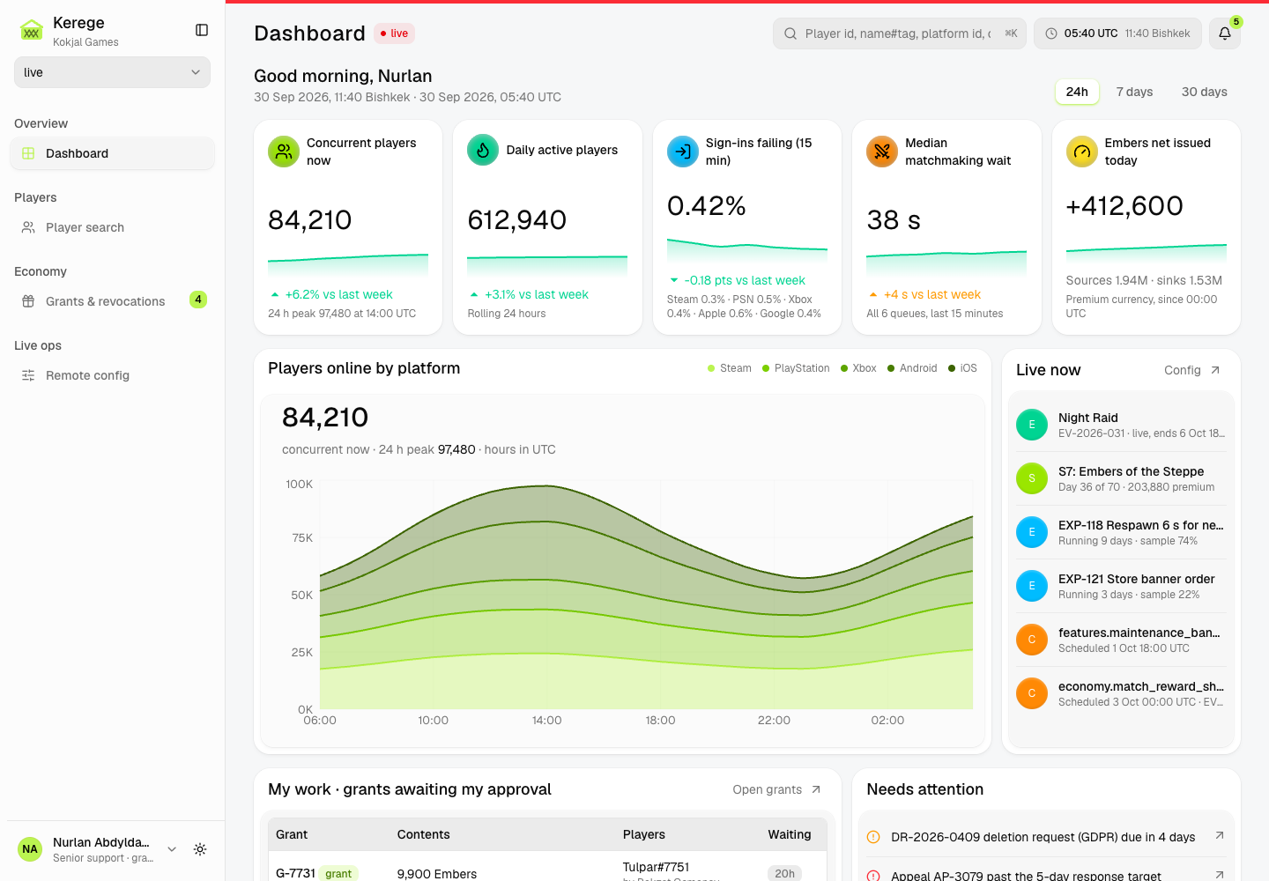This screenshot has width=1269, height=881.
Task: Open the features.maintenance_banner config avatar
Action: tap(1032, 640)
